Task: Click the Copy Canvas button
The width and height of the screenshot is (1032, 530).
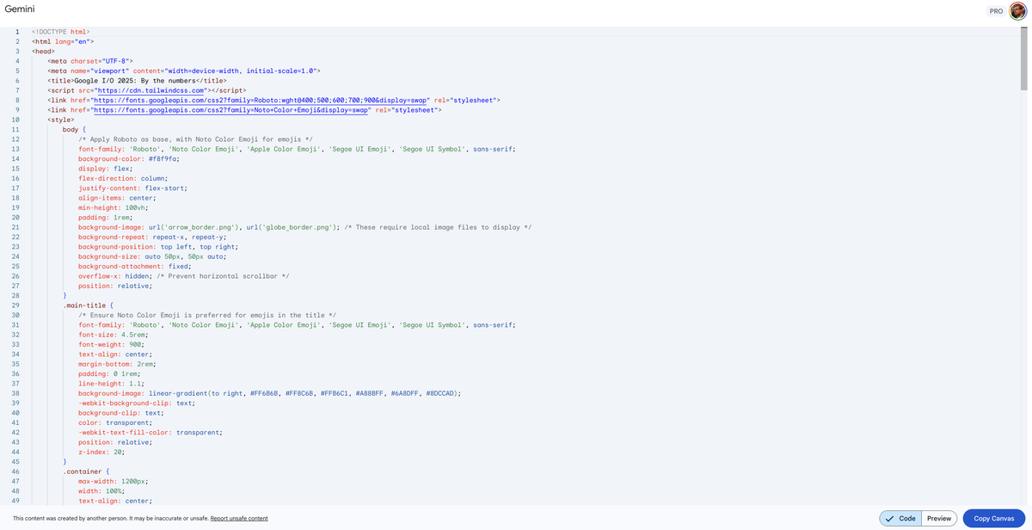Action: [993, 518]
